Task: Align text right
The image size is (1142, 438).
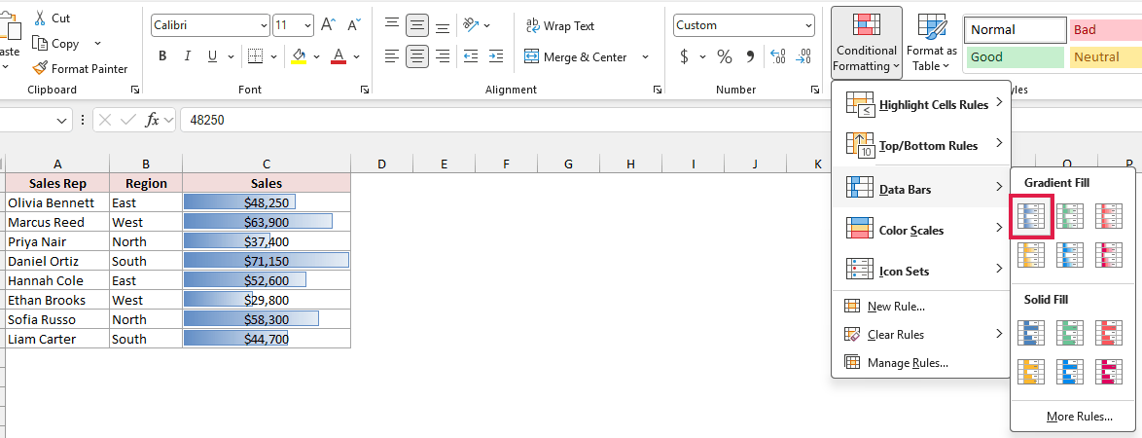Action: 442,56
